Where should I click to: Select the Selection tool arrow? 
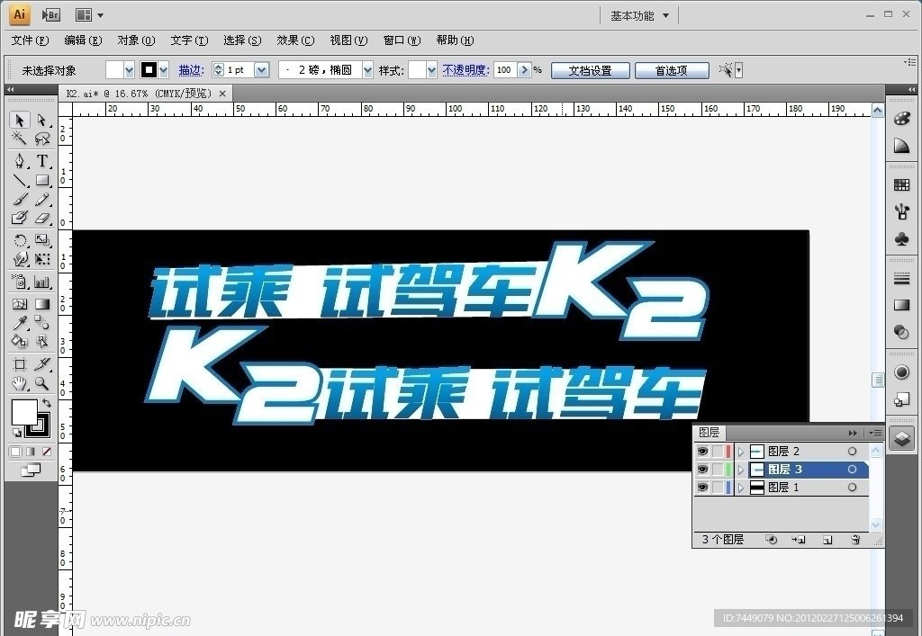(x=20, y=120)
